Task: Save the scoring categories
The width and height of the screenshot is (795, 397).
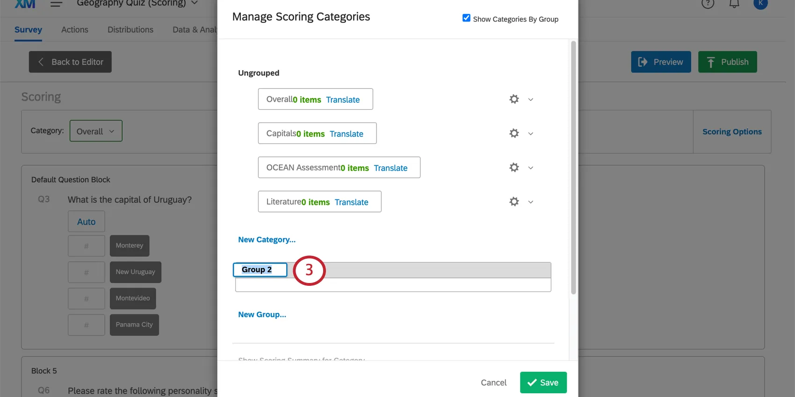Action: (x=543, y=382)
